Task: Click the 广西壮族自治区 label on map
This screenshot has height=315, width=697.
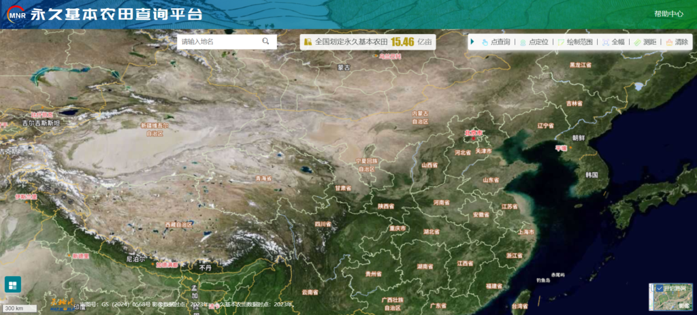Action: [x=393, y=303]
